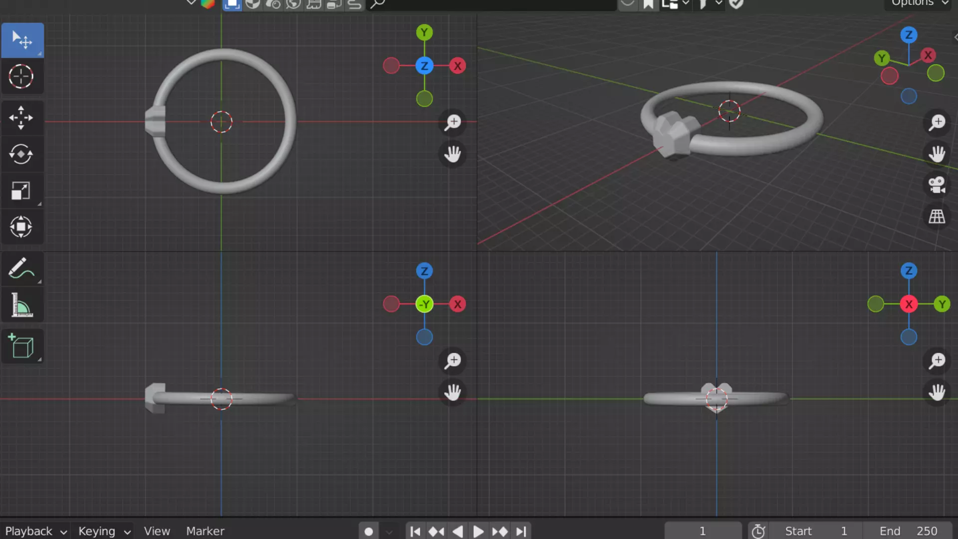This screenshot has width=958, height=539.
Task: Activate the Move tool
Action: (x=21, y=118)
